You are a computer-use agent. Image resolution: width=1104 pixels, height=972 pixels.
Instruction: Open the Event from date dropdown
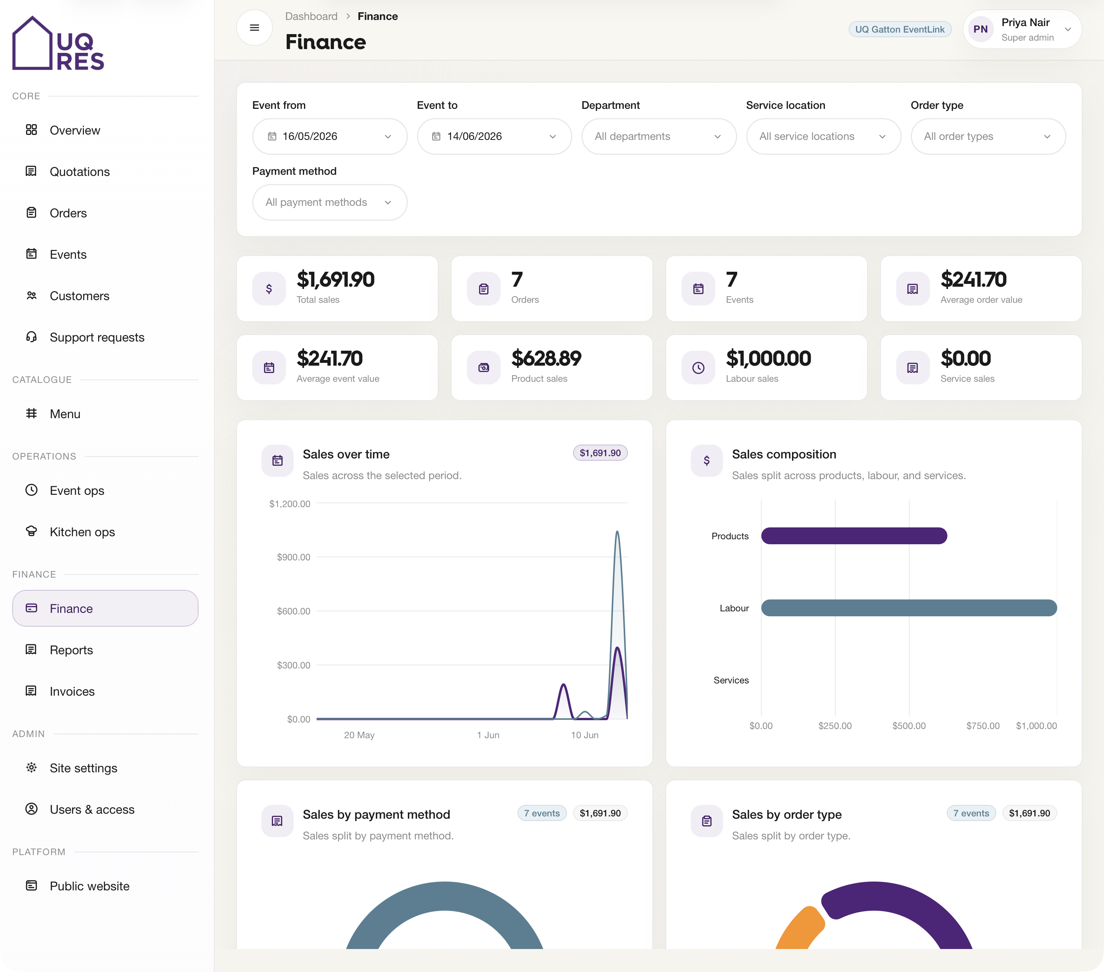coord(330,136)
